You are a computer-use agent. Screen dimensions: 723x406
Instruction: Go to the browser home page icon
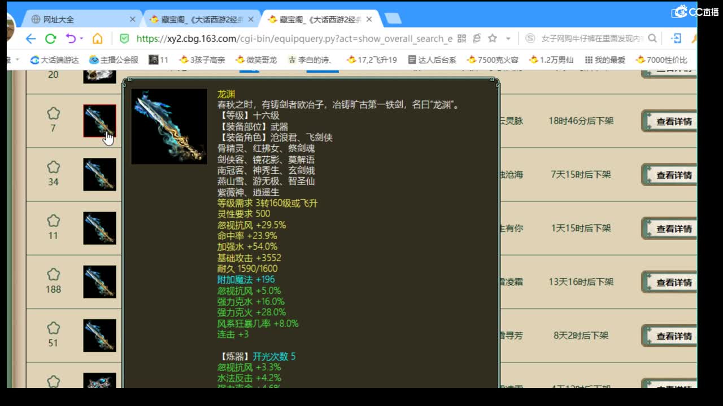click(x=98, y=38)
